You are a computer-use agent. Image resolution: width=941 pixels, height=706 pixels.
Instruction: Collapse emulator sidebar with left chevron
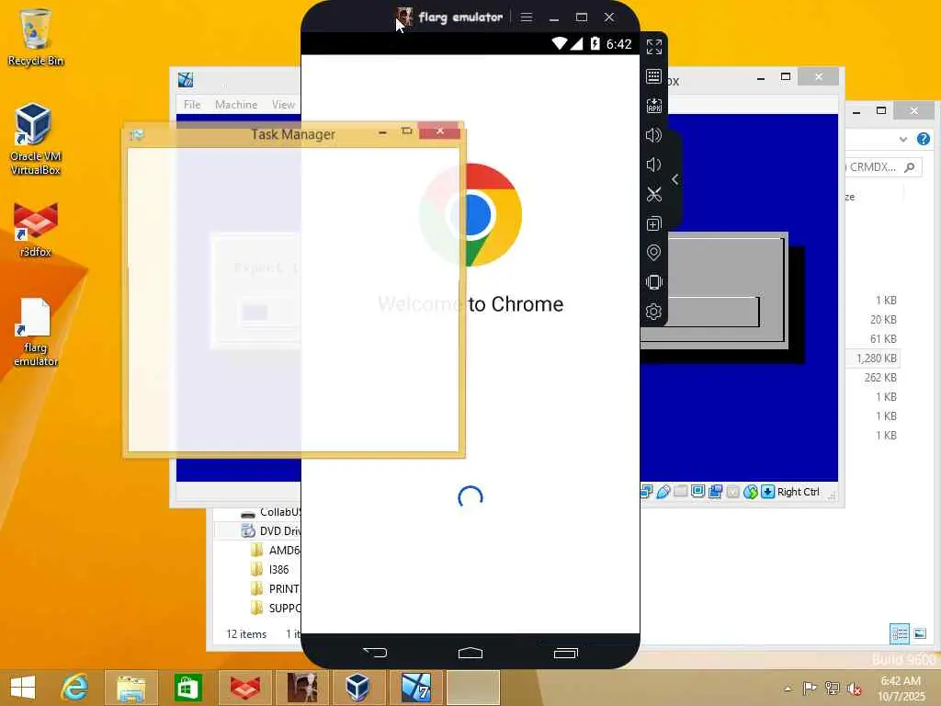675,179
